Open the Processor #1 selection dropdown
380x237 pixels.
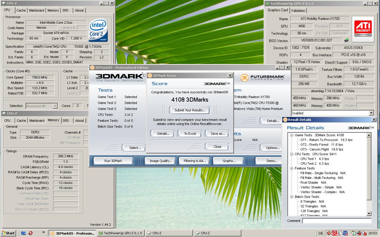point(55,106)
